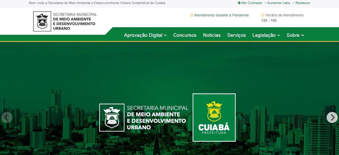The height and width of the screenshot is (155, 339).
Task: Open the Notícias menu item
Action: 212,35
